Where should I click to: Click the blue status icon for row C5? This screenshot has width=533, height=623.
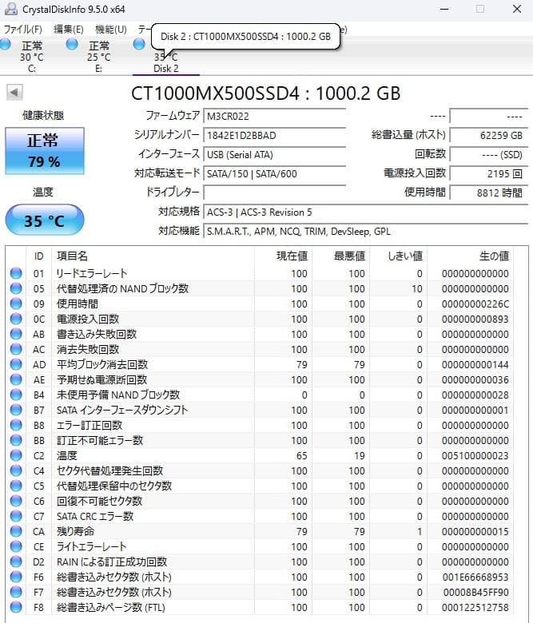coord(16,486)
